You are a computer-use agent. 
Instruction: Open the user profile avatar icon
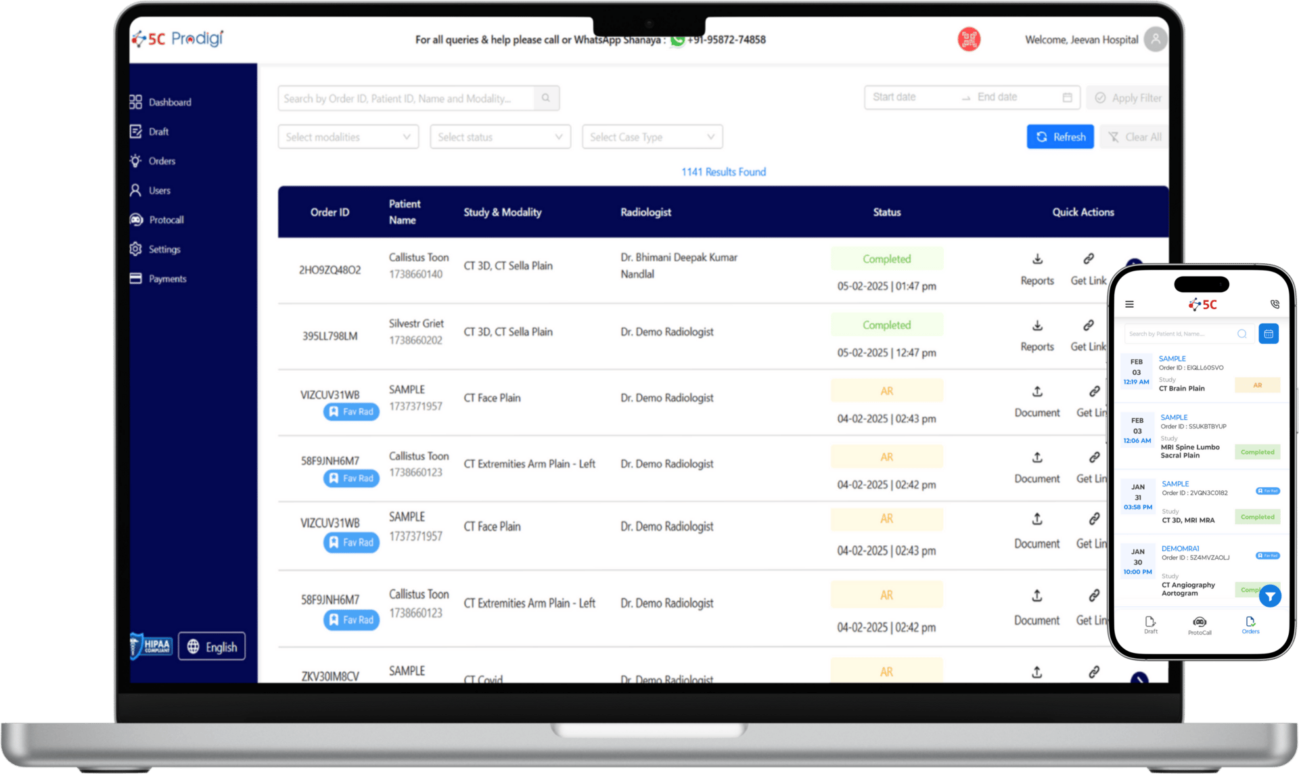coord(1155,39)
